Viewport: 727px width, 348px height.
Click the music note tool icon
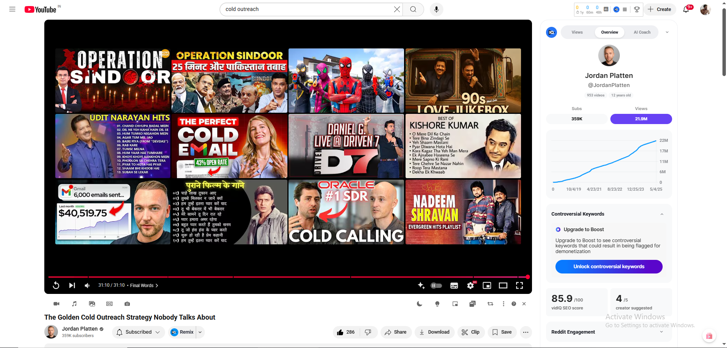[x=74, y=304]
